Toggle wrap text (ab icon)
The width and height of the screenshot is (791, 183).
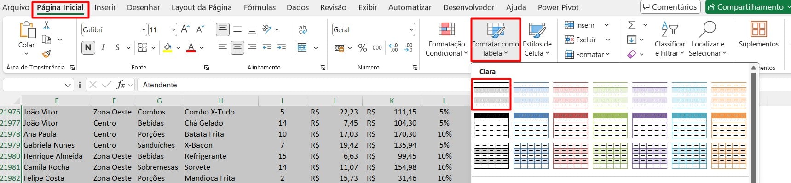[302, 29]
